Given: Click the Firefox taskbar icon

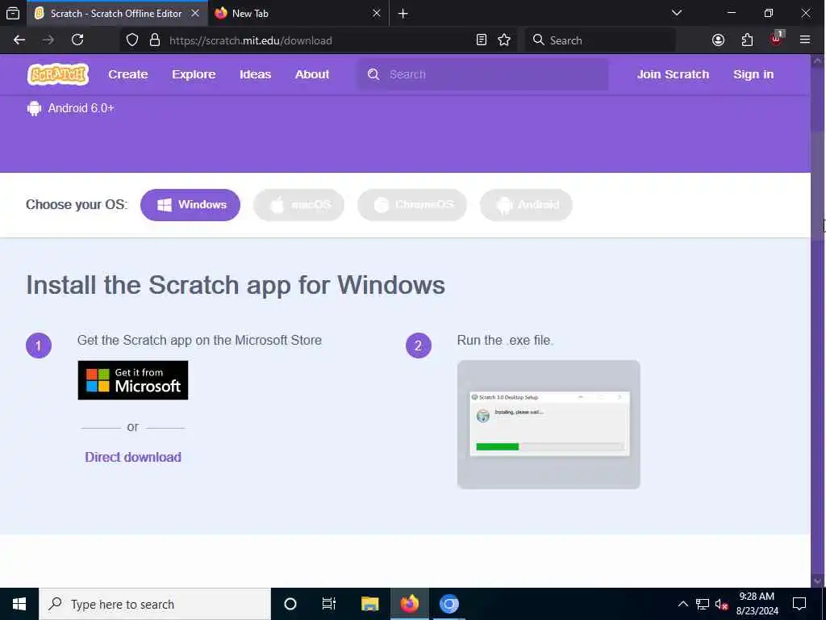Looking at the screenshot, I should [x=409, y=604].
